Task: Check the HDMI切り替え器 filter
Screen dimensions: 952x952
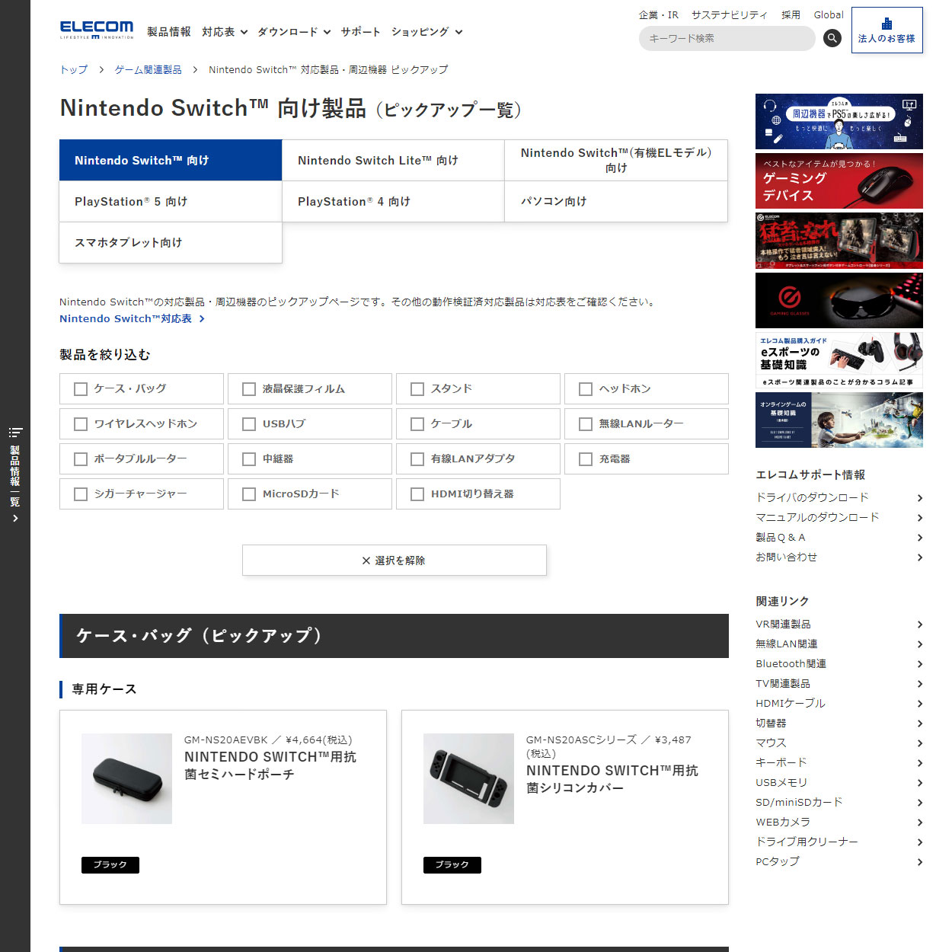Action: click(417, 494)
